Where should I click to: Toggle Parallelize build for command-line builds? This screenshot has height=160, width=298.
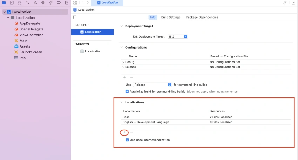[x=127, y=92]
